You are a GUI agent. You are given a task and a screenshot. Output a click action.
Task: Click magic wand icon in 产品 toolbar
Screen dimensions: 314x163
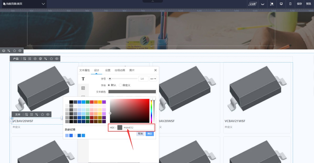click(46, 59)
